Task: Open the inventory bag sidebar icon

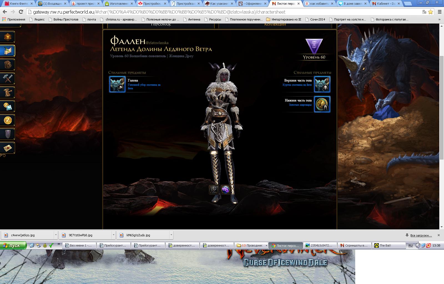Action: (x=7, y=65)
